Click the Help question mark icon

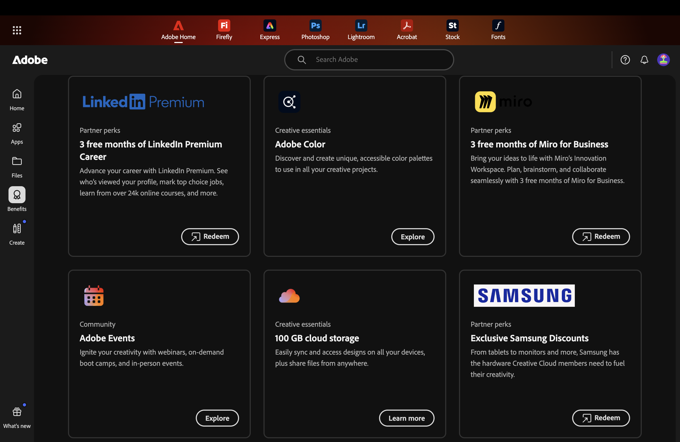tap(625, 60)
